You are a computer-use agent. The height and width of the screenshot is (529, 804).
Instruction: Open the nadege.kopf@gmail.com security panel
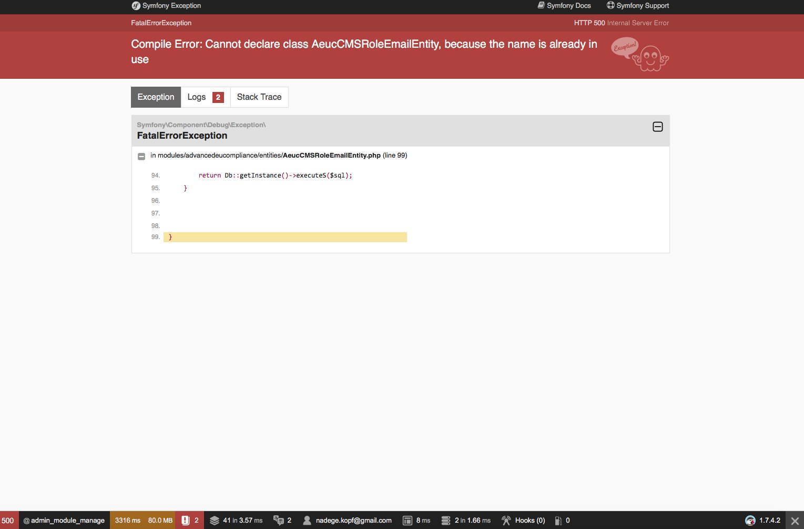tap(347, 521)
